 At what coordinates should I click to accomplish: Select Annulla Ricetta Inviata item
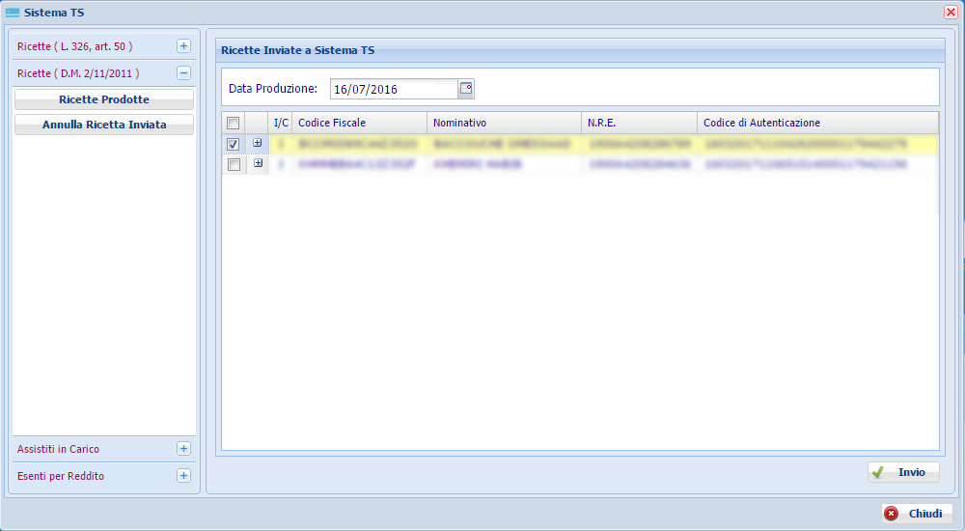pyautogui.click(x=104, y=125)
